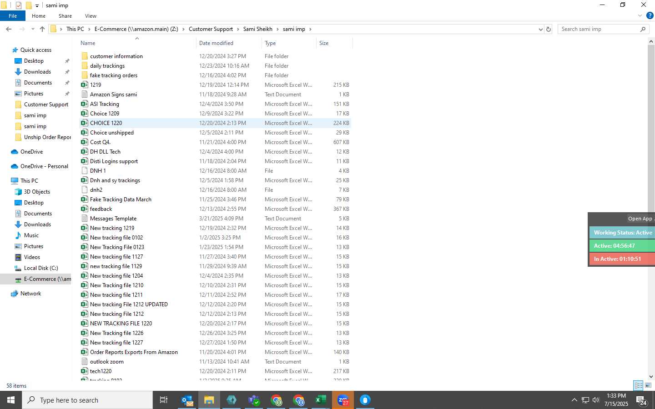Open Zoom from taskbar
Viewport: 655px width, 409px height.
point(343,400)
